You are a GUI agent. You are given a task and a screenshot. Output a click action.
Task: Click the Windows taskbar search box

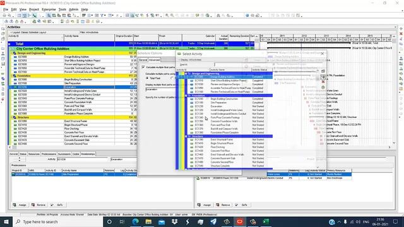57,221
